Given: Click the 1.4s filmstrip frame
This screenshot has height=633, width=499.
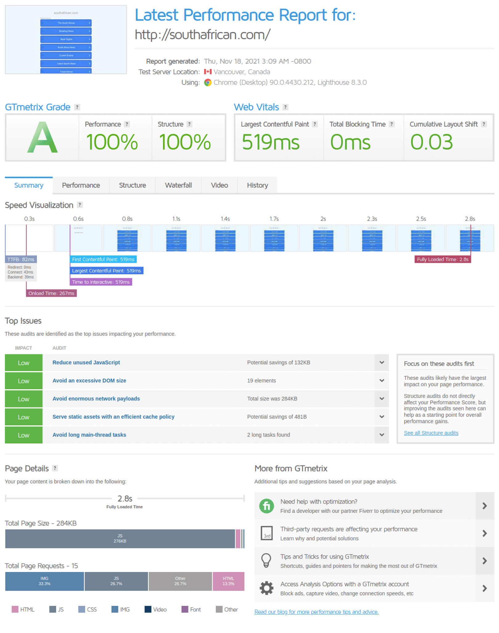Looking at the screenshot, I should coord(225,238).
